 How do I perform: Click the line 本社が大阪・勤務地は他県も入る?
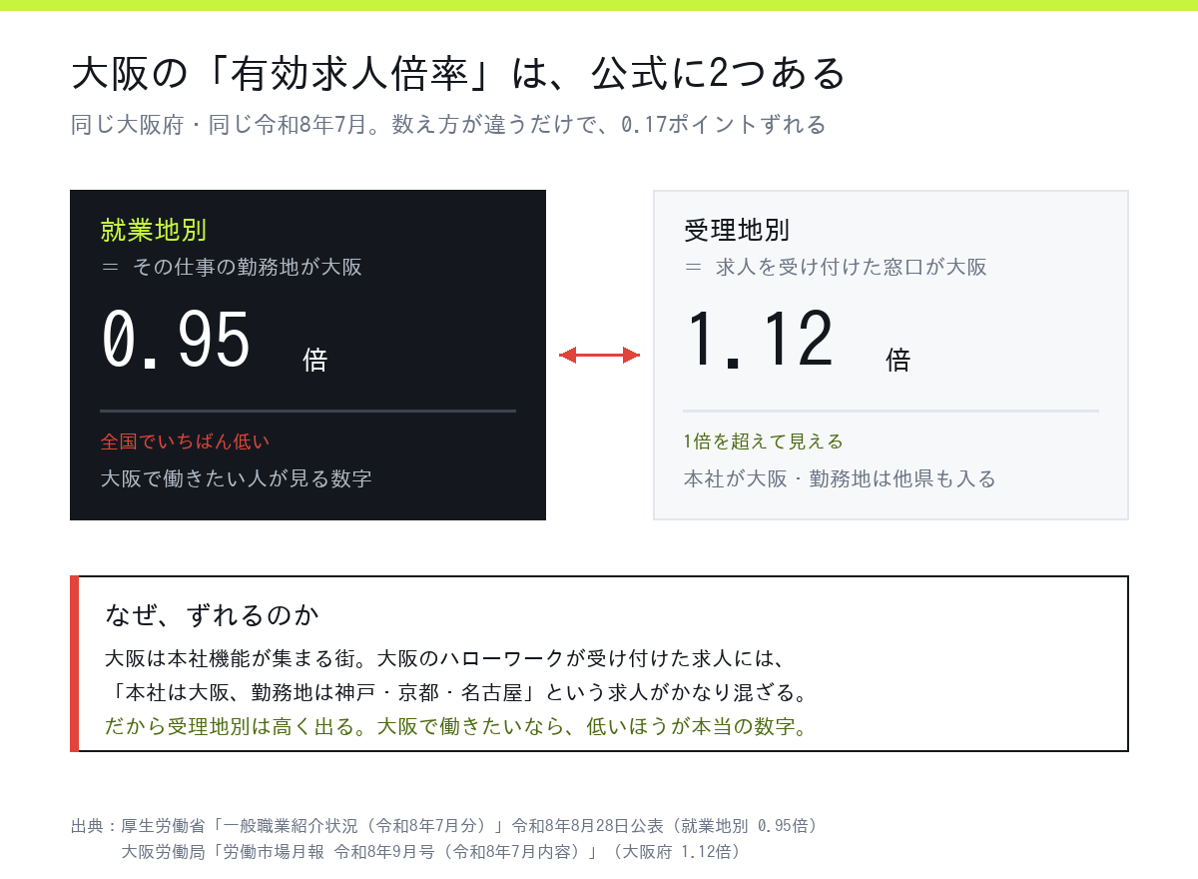(x=840, y=478)
